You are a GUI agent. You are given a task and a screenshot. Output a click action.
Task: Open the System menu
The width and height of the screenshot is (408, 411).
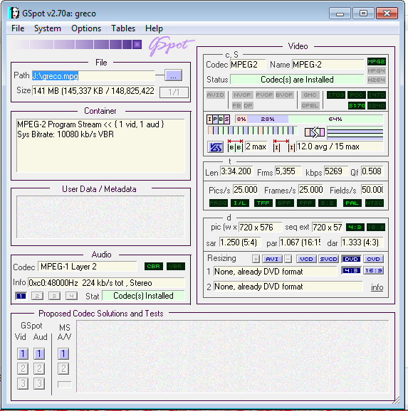pyautogui.click(x=48, y=28)
